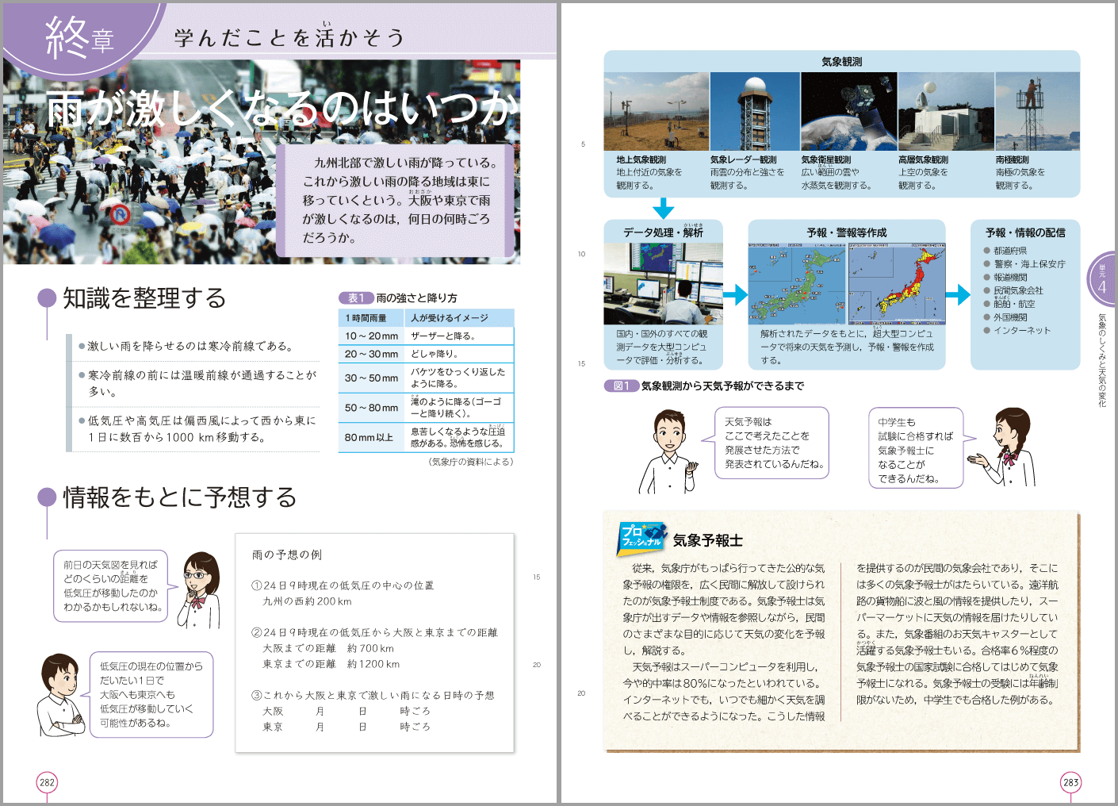Open the データ処理・解析 computer room photo

click(x=663, y=283)
